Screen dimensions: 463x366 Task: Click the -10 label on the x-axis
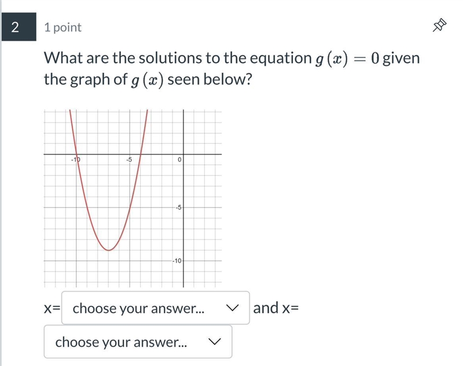75,160
